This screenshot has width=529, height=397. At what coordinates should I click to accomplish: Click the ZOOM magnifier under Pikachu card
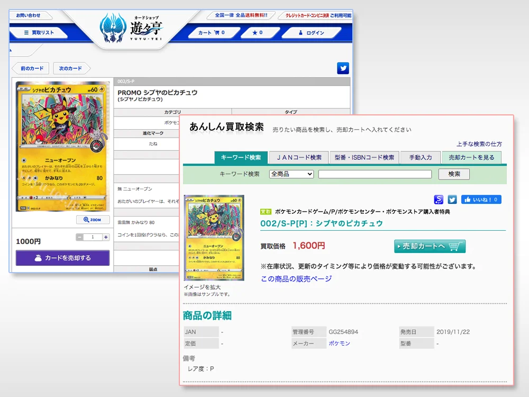click(93, 220)
